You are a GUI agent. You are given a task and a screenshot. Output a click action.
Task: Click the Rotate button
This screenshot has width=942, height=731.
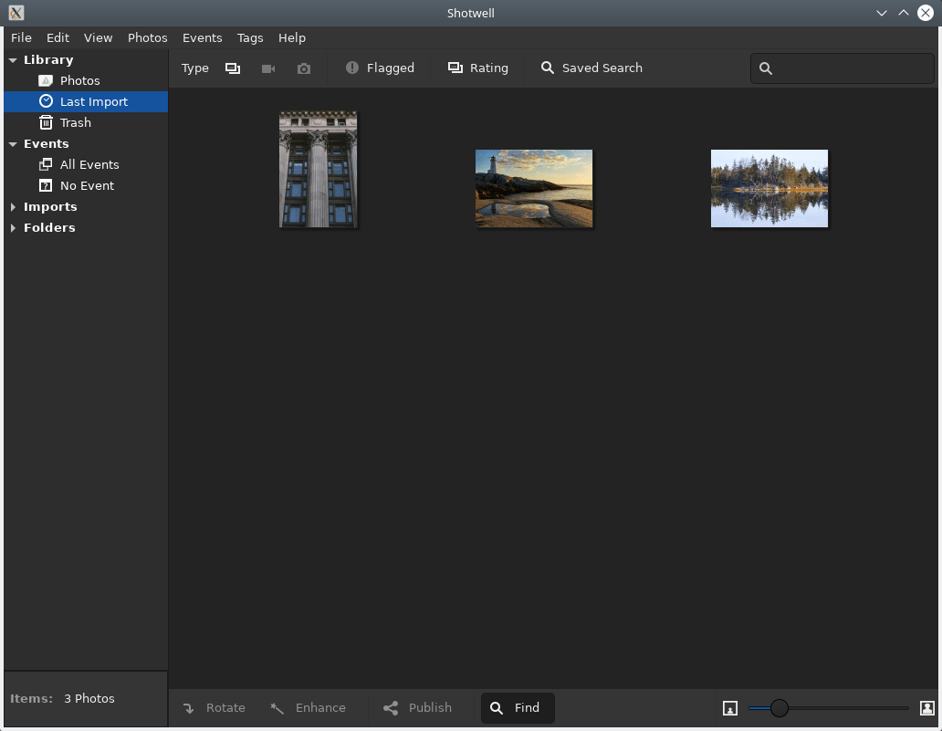point(214,707)
